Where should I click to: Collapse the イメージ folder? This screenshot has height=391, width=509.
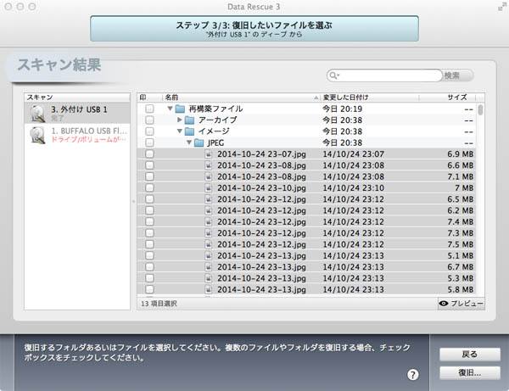pyautogui.click(x=179, y=131)
